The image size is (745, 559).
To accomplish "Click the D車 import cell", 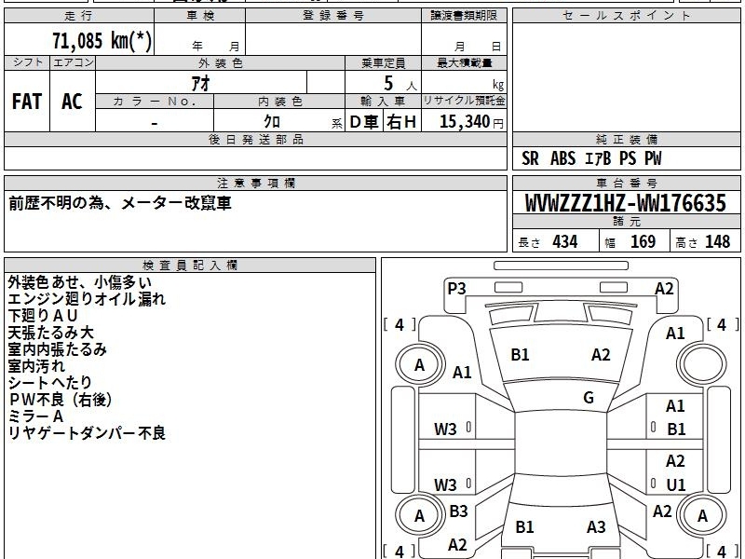I will click(364, 122).
